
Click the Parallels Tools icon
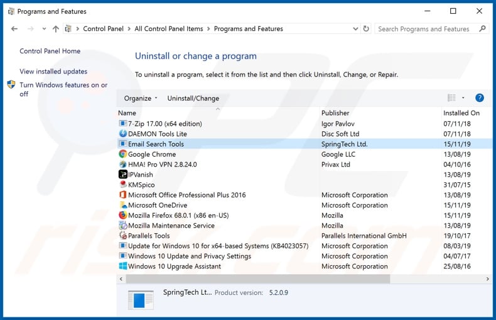(x=122, y=235)
